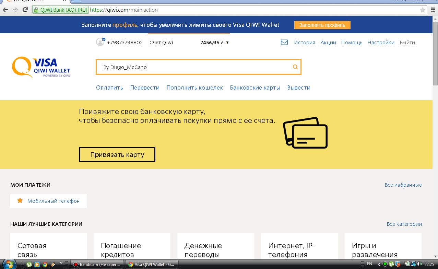Go to Пополнить кошелек

tap(195, 87)
